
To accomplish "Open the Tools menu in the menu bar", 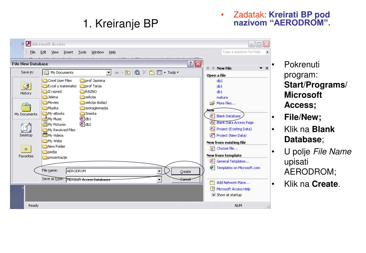I will pyautogui.click(x=82, y=52).
